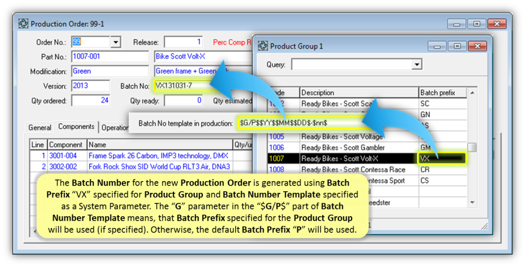Click the VX batch prefix cell
The image size is (525, 267).
pos(442,158)
